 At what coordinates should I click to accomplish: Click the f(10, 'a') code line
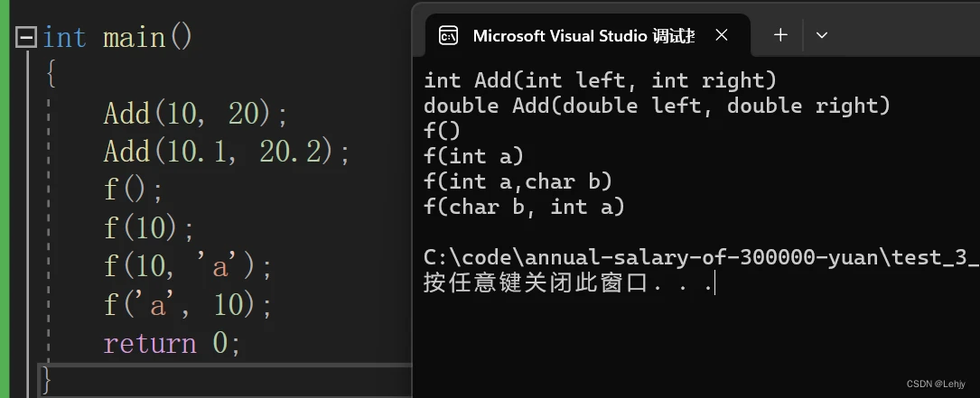click(188, 267)
